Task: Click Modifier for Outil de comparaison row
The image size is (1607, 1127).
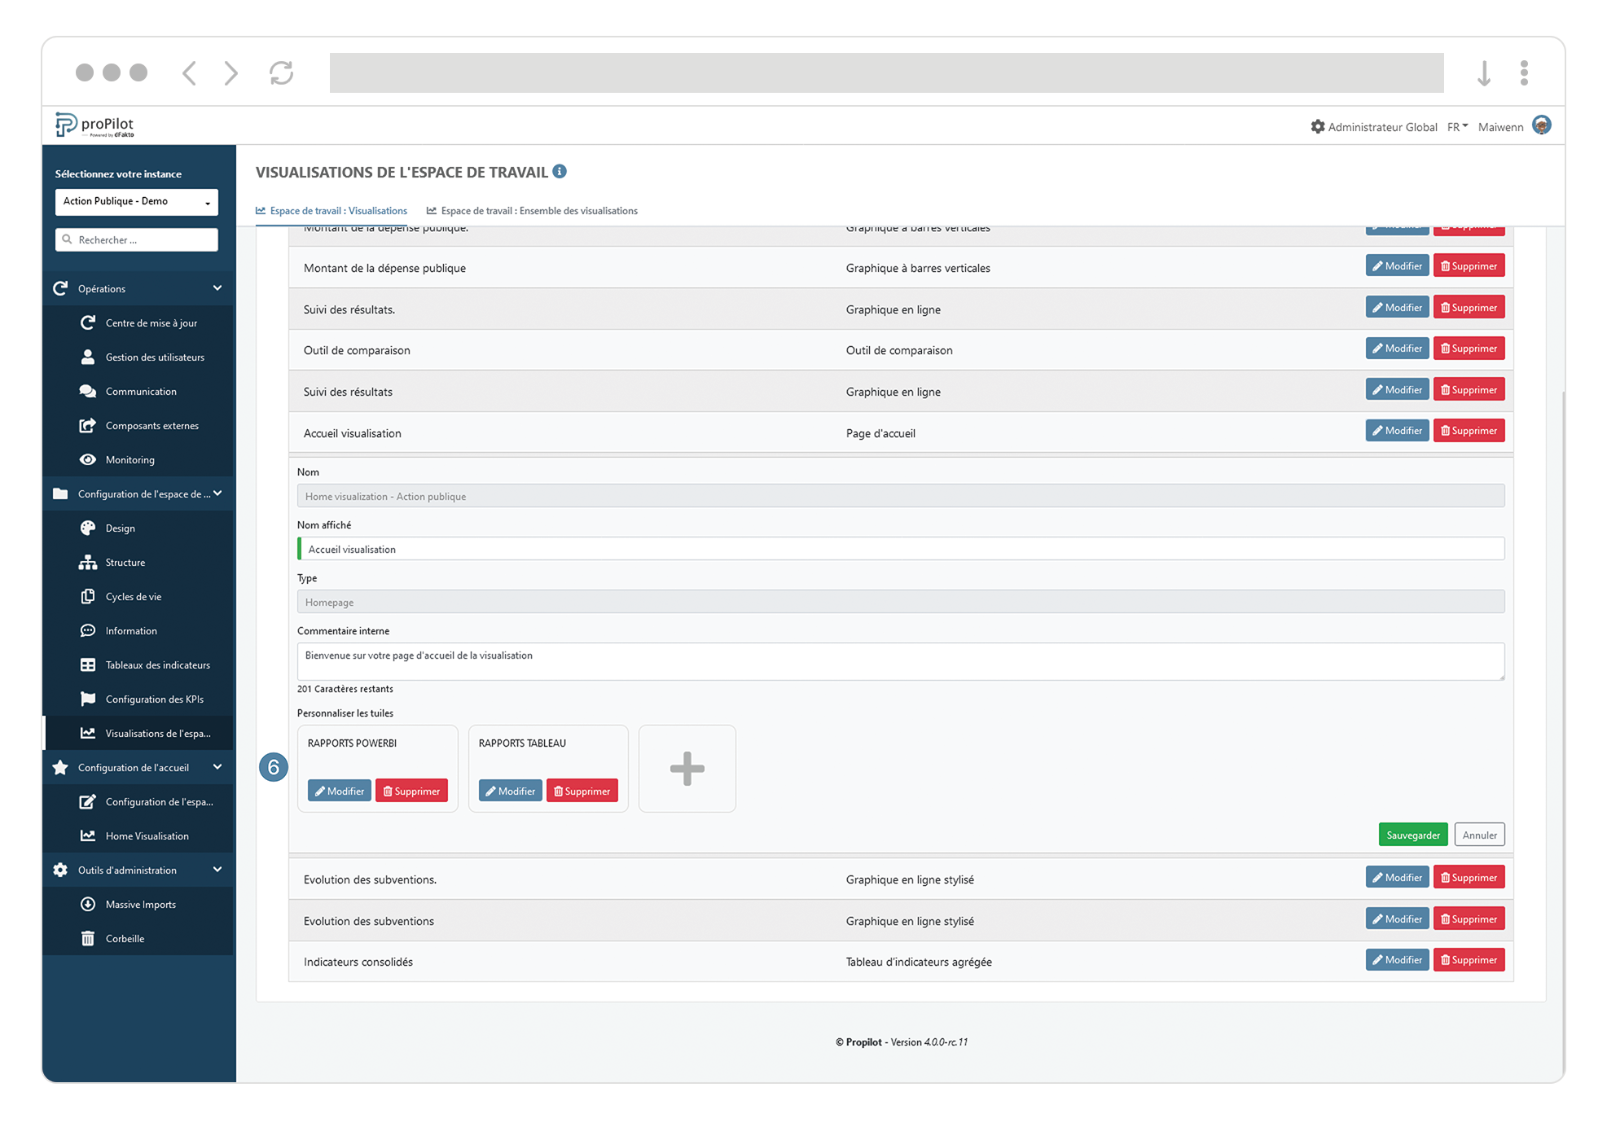Action: [x=1396, y=349]
